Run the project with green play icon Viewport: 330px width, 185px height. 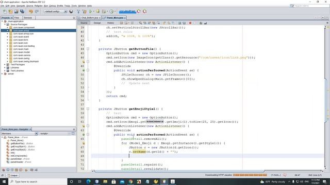[91, 11]
